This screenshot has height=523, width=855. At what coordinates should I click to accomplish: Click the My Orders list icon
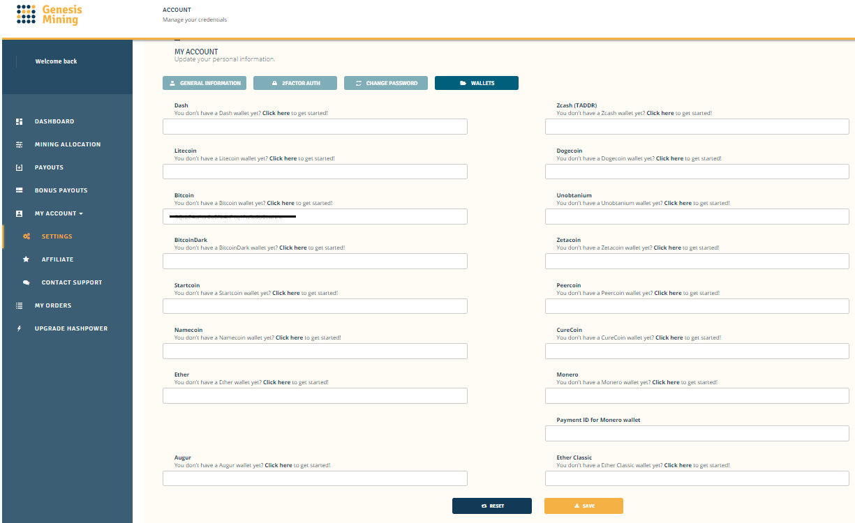point(20,305)
